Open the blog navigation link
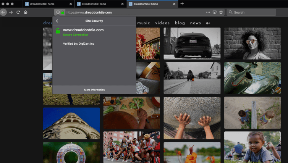Viewport: 288px width, 163px height. [x=180, y=23]
